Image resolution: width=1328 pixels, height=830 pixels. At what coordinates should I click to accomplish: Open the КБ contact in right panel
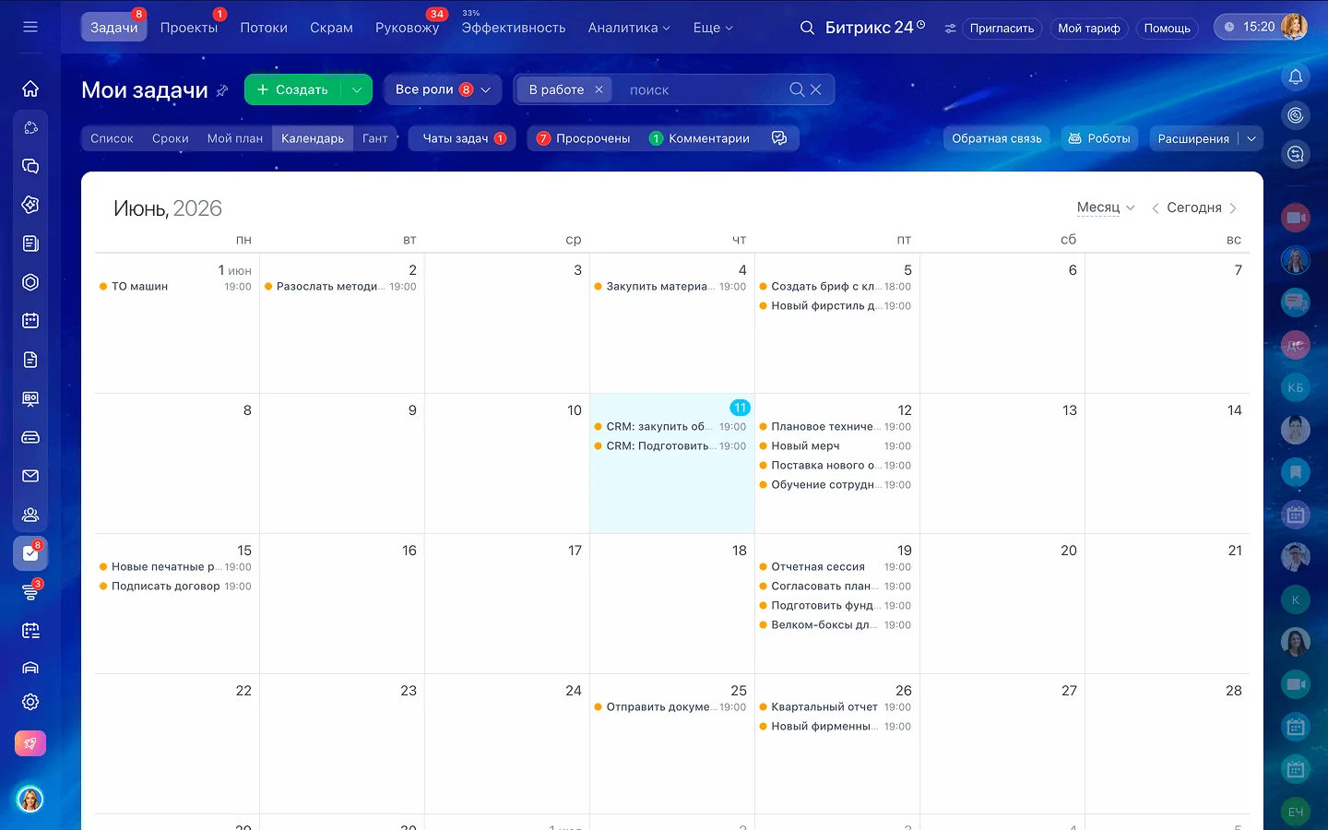tap(1296, 387)
